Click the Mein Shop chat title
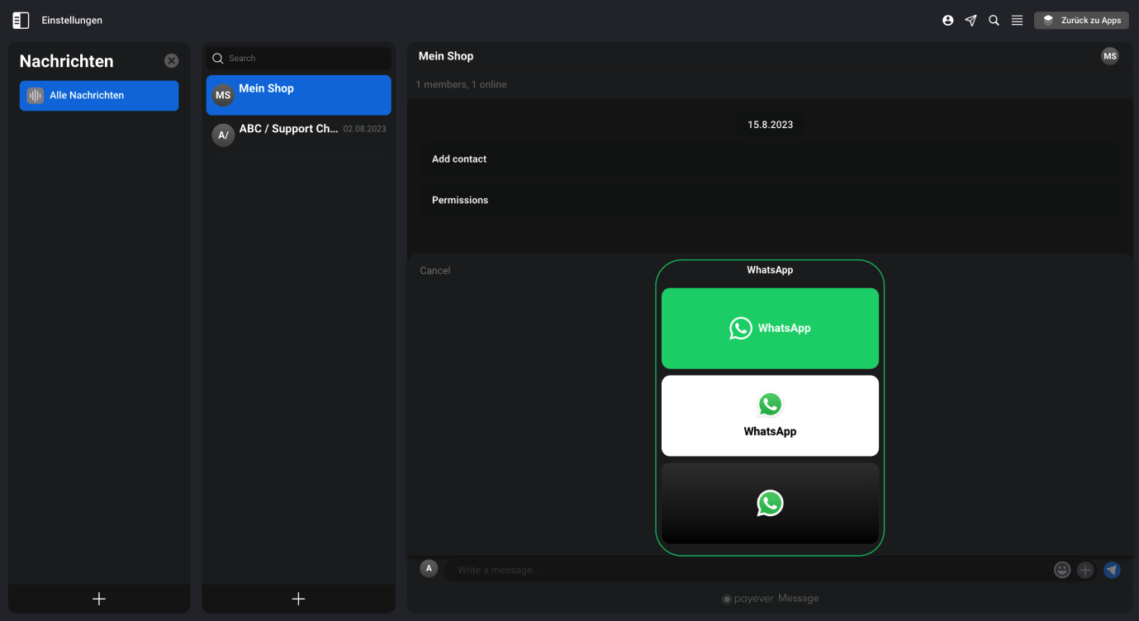 pos(446,56)
